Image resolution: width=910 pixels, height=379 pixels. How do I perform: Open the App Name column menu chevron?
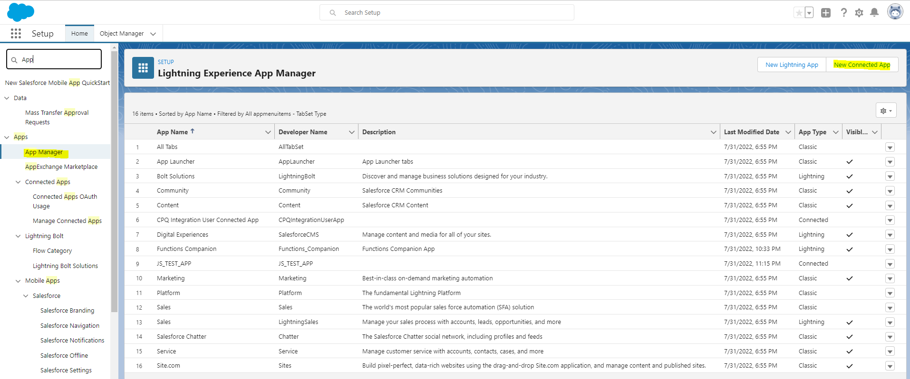(268, 132)
